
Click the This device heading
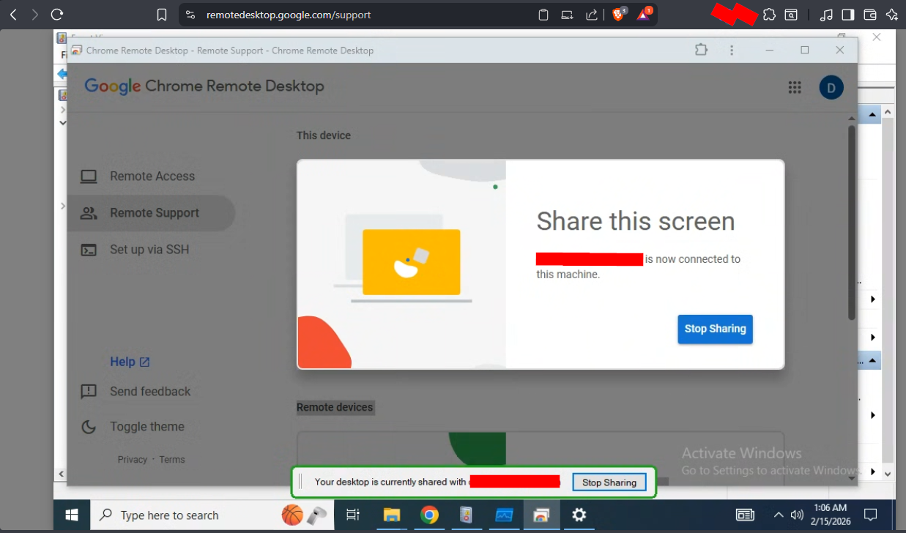pyautogui.click(x=324, y=135)
